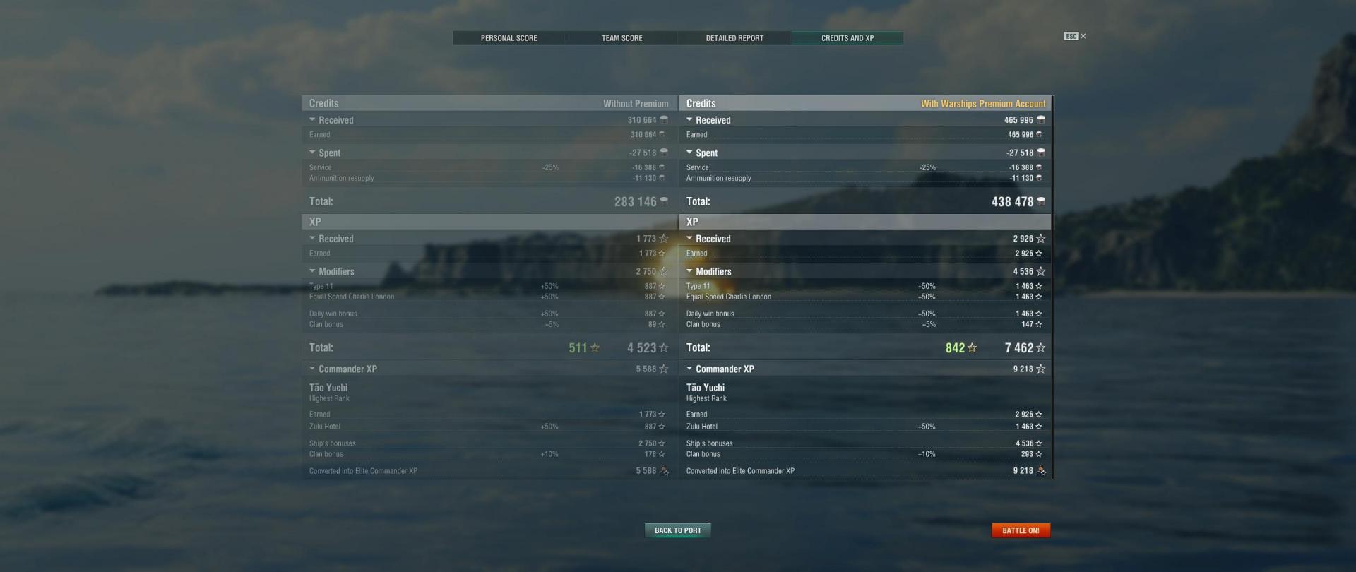Viewport: 1356px width, 572px height.
Task: Click the Elite Commander XP icon beside 9 218
Action: point(1041,471)
